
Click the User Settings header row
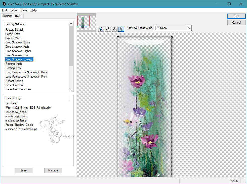pos(13,98)
